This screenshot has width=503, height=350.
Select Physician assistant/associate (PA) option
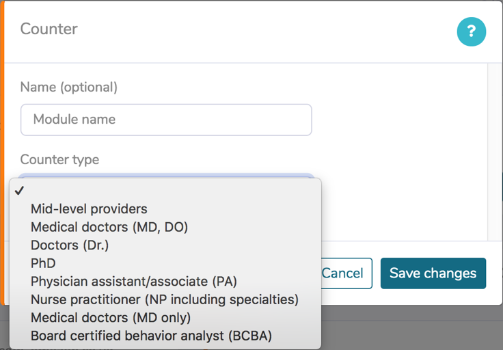(165, 282)
